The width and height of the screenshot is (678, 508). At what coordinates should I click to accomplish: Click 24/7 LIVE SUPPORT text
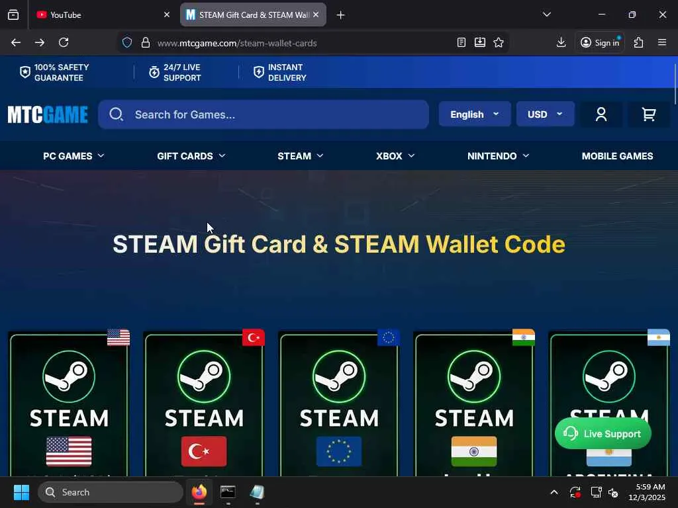182,73
